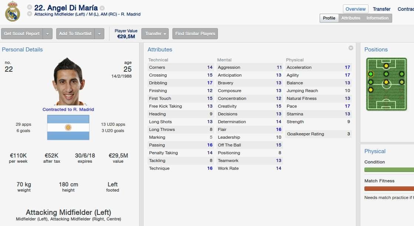This screenshot has height=226, width=414.
Task: Open the Overview tab
Action: [x=356, y=9]
